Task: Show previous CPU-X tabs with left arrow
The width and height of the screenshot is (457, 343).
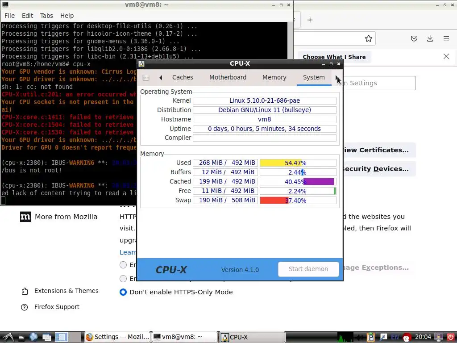Action: tap(161, 78)
